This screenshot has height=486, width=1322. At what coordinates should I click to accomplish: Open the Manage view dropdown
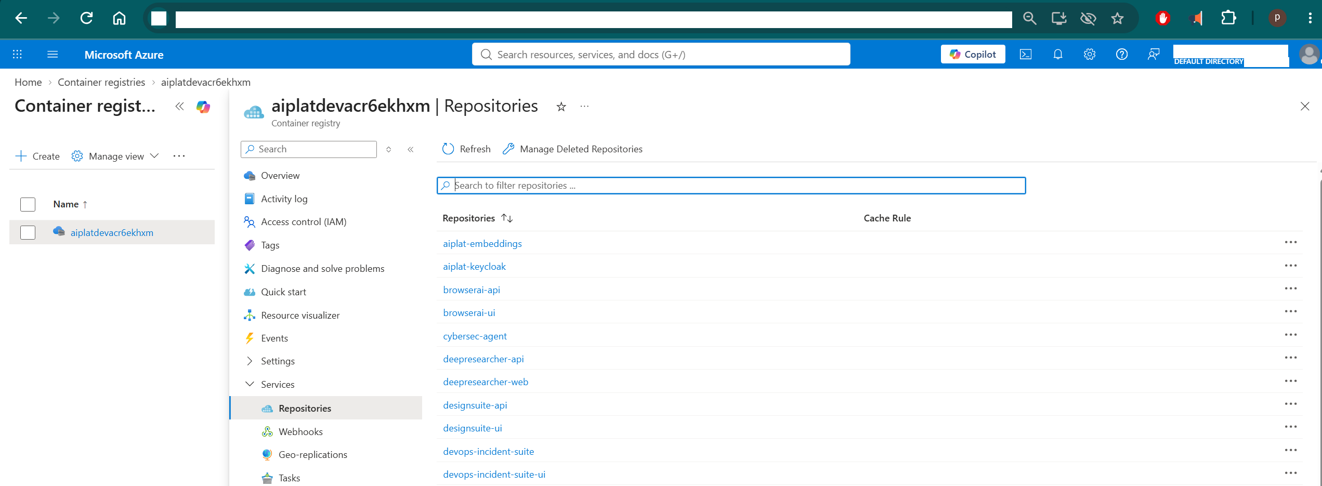tap(115, 156)
